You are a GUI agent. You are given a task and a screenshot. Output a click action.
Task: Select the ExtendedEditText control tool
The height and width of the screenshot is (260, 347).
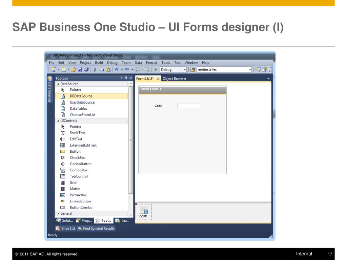(91, 145)
